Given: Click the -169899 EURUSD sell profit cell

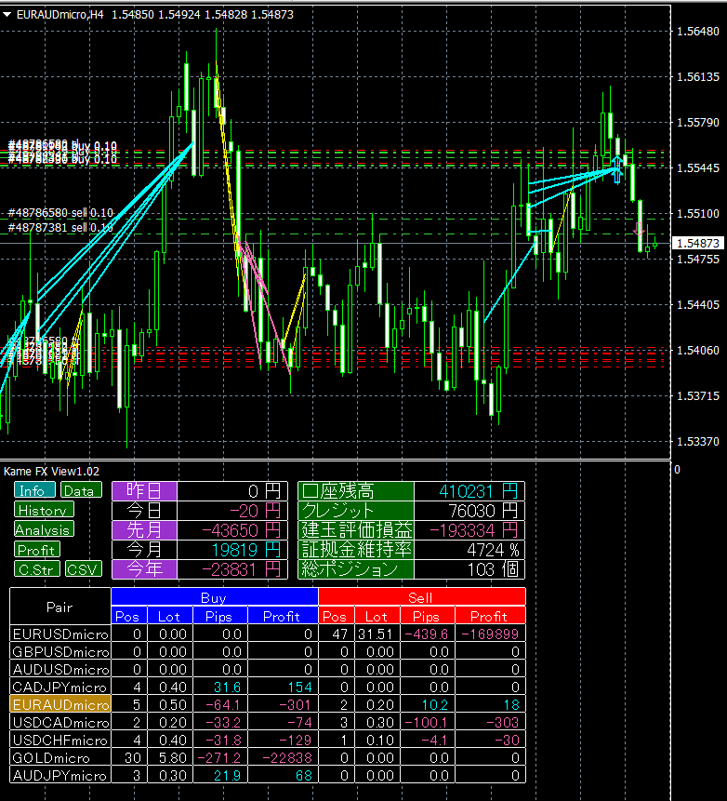Looking at the screenshot, I should pos(490,634).
